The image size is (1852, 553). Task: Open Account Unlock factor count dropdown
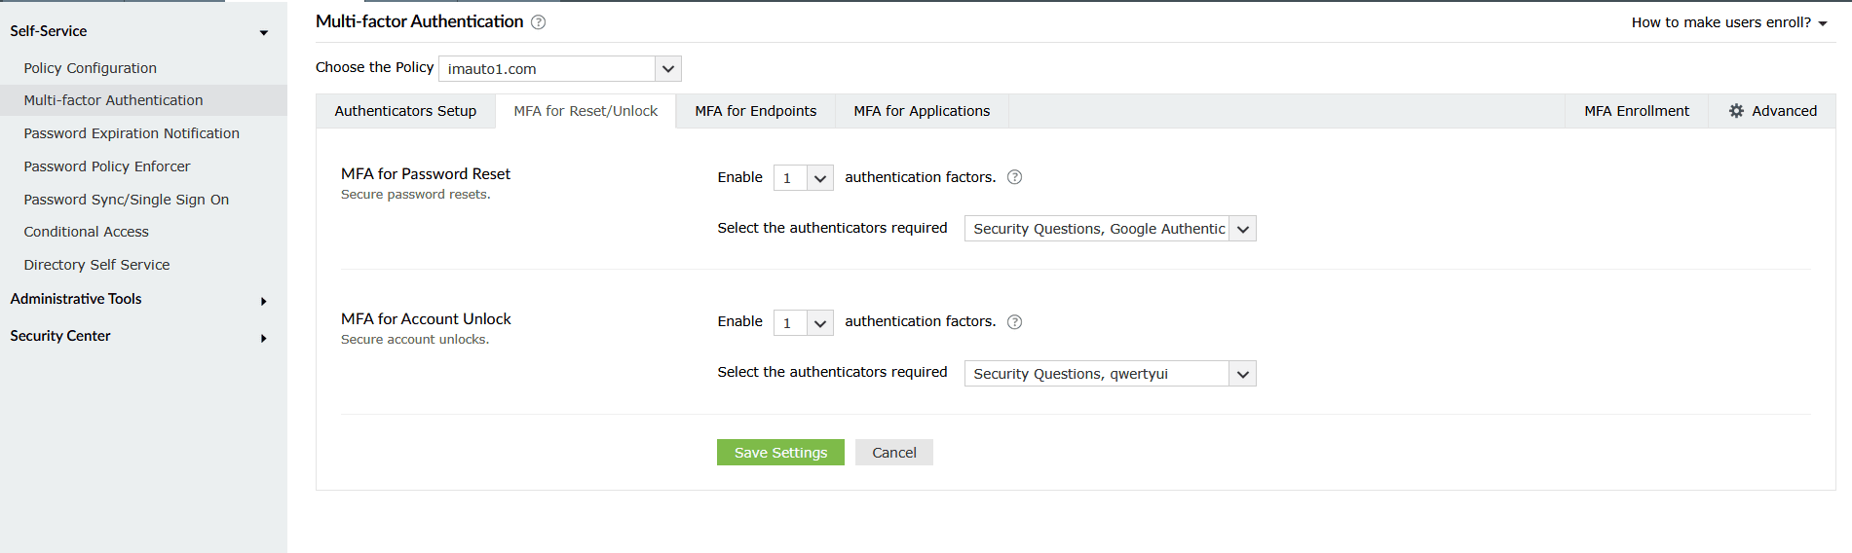(819, 323)
